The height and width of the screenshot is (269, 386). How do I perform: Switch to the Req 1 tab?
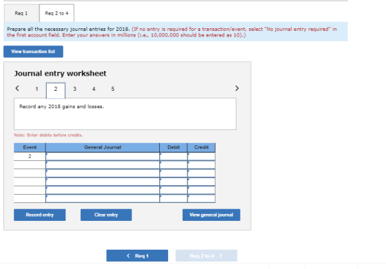click(21, 13)
